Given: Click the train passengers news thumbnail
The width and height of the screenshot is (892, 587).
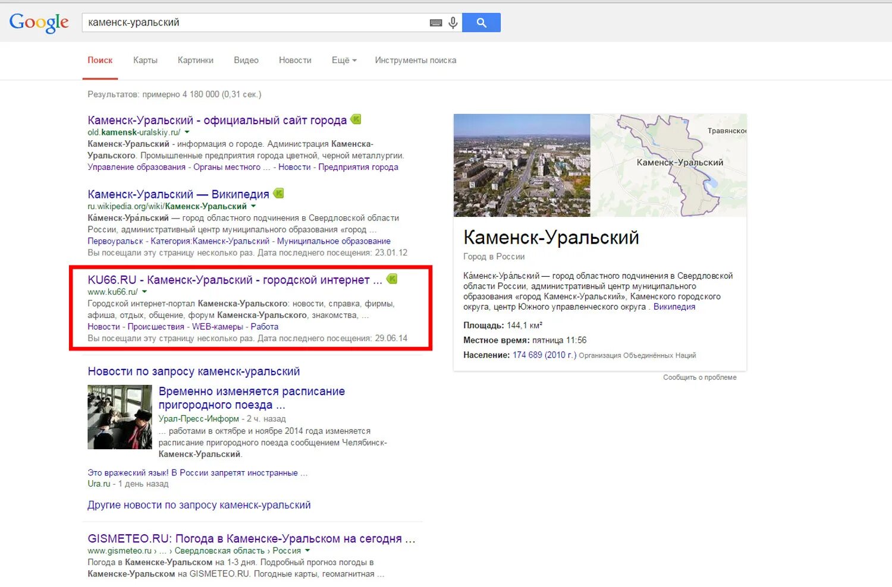Looking at the screenshot, I should tap(120, 417).
